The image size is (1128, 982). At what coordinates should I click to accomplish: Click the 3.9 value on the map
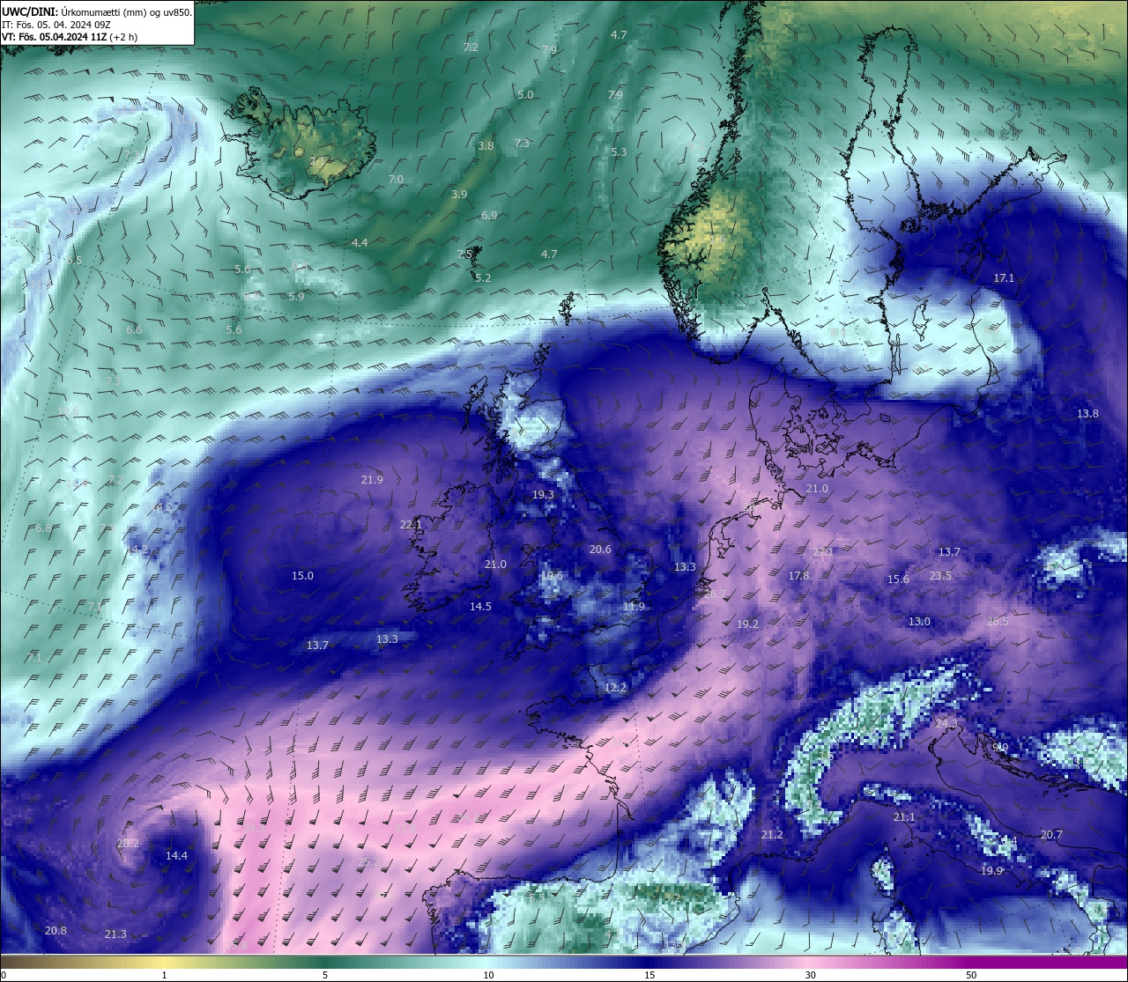(459, 194)
